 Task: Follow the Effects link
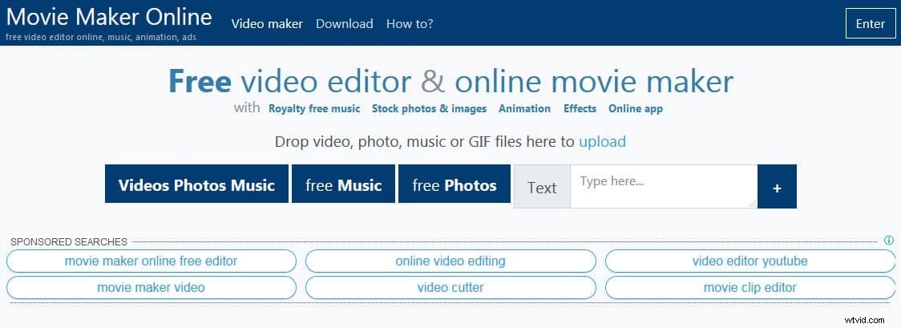coord(580,108)
